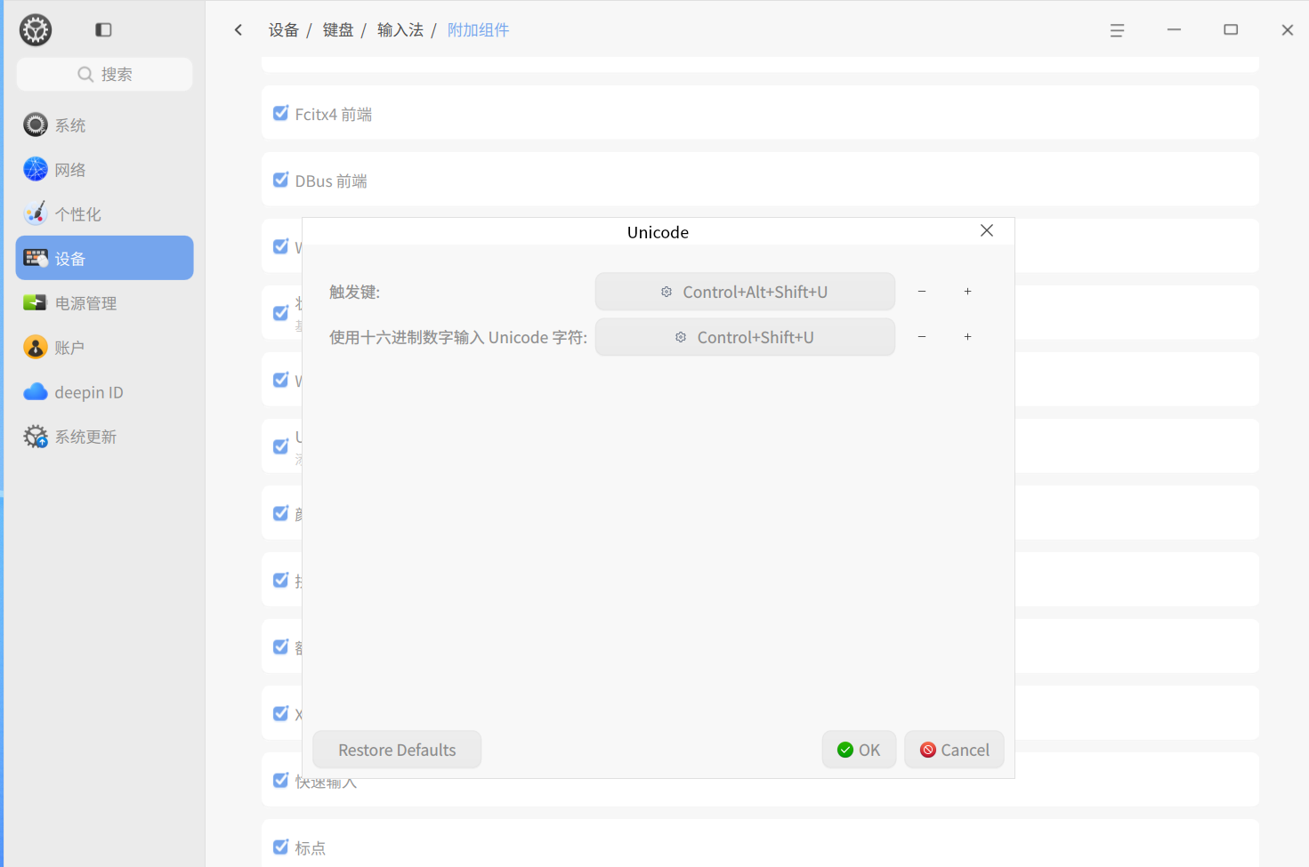Go to 设备 in the breadcrumb
Image resolution: width=1309 pixels, height=867 pixels.
[284, 30]
